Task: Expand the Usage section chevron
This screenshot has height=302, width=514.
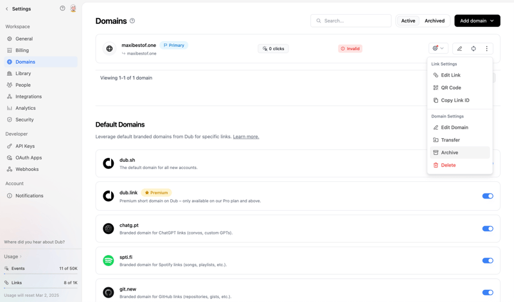Action: [x=21, y=256]
